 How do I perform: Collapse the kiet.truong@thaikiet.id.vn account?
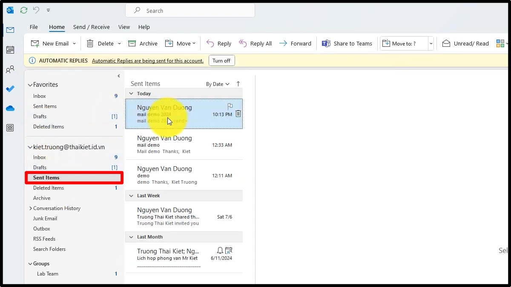(30, 147)
